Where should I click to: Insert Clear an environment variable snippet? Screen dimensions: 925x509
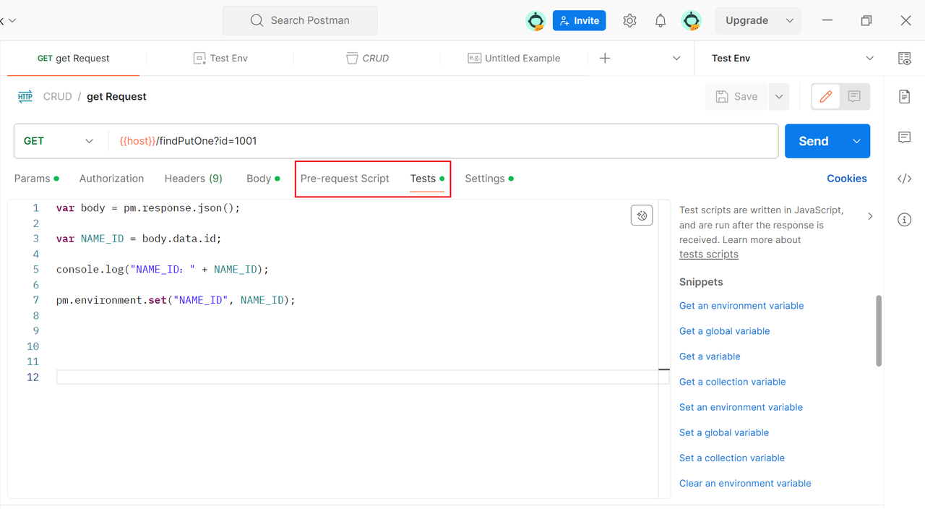[x=745, y=483]
